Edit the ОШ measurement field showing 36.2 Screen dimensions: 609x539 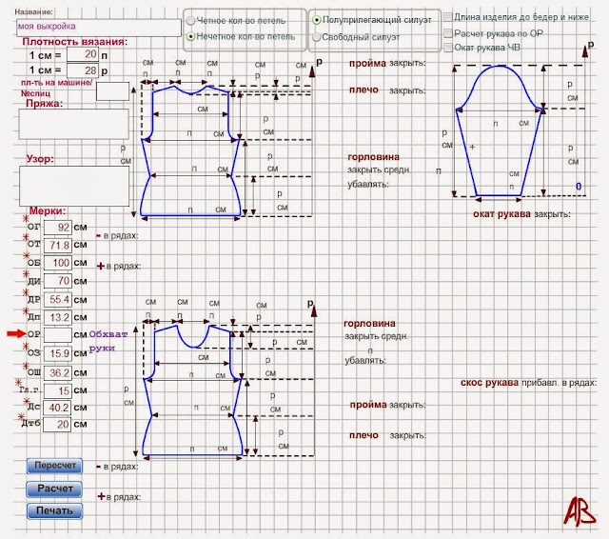(58, 373)
